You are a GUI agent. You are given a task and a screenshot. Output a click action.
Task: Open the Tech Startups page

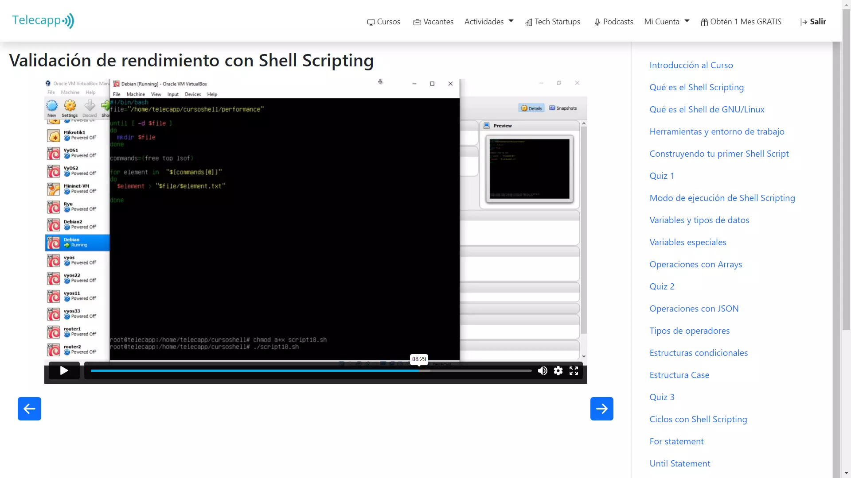click(552, 22)
